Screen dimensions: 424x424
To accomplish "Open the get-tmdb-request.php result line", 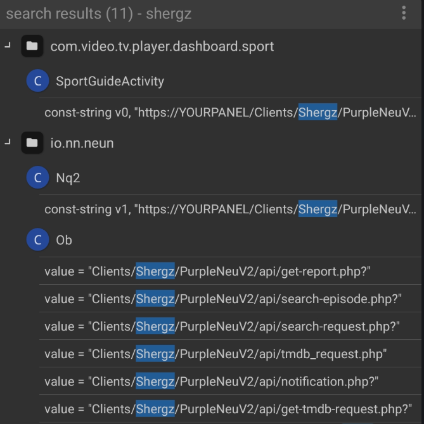I will click(x=228, y=409).
